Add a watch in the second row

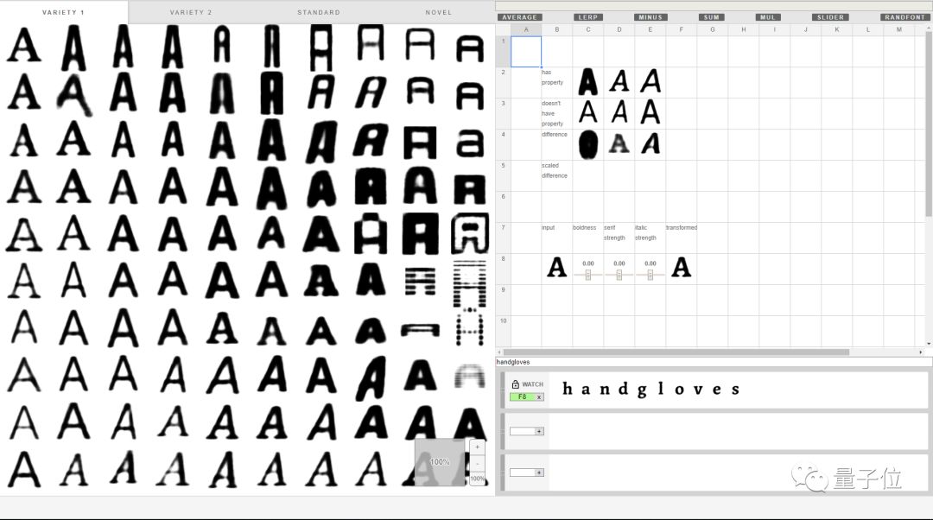point(539,431)
